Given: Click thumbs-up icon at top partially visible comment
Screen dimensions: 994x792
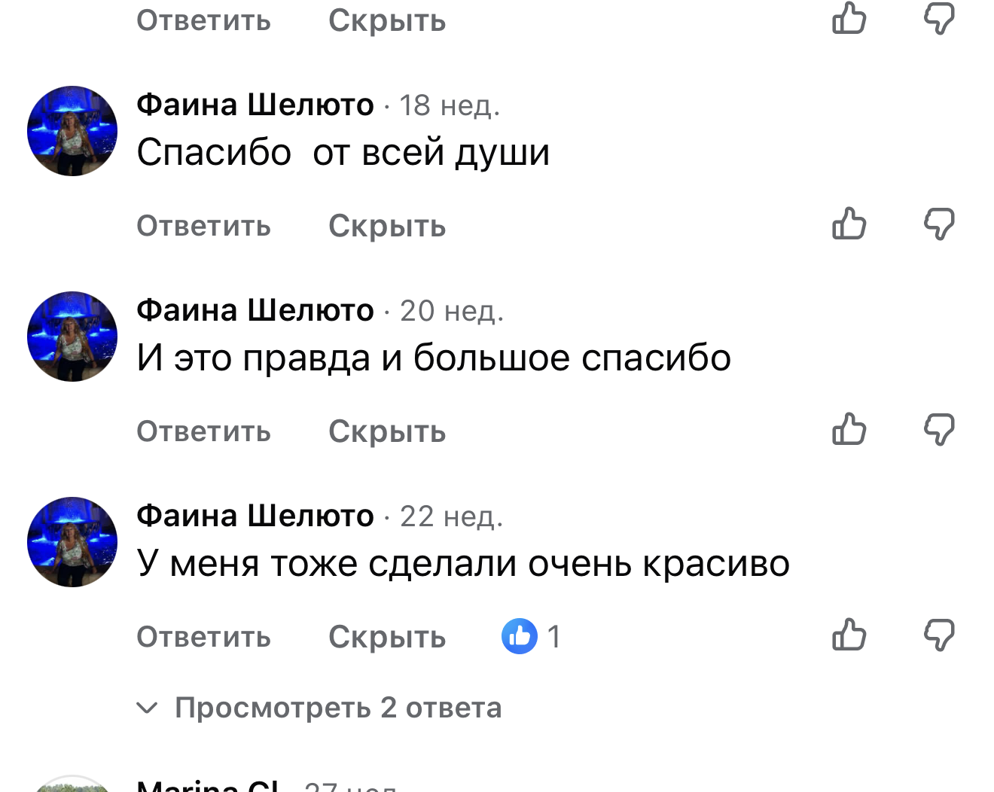Looking at the screenshot, I should (849, 18).
